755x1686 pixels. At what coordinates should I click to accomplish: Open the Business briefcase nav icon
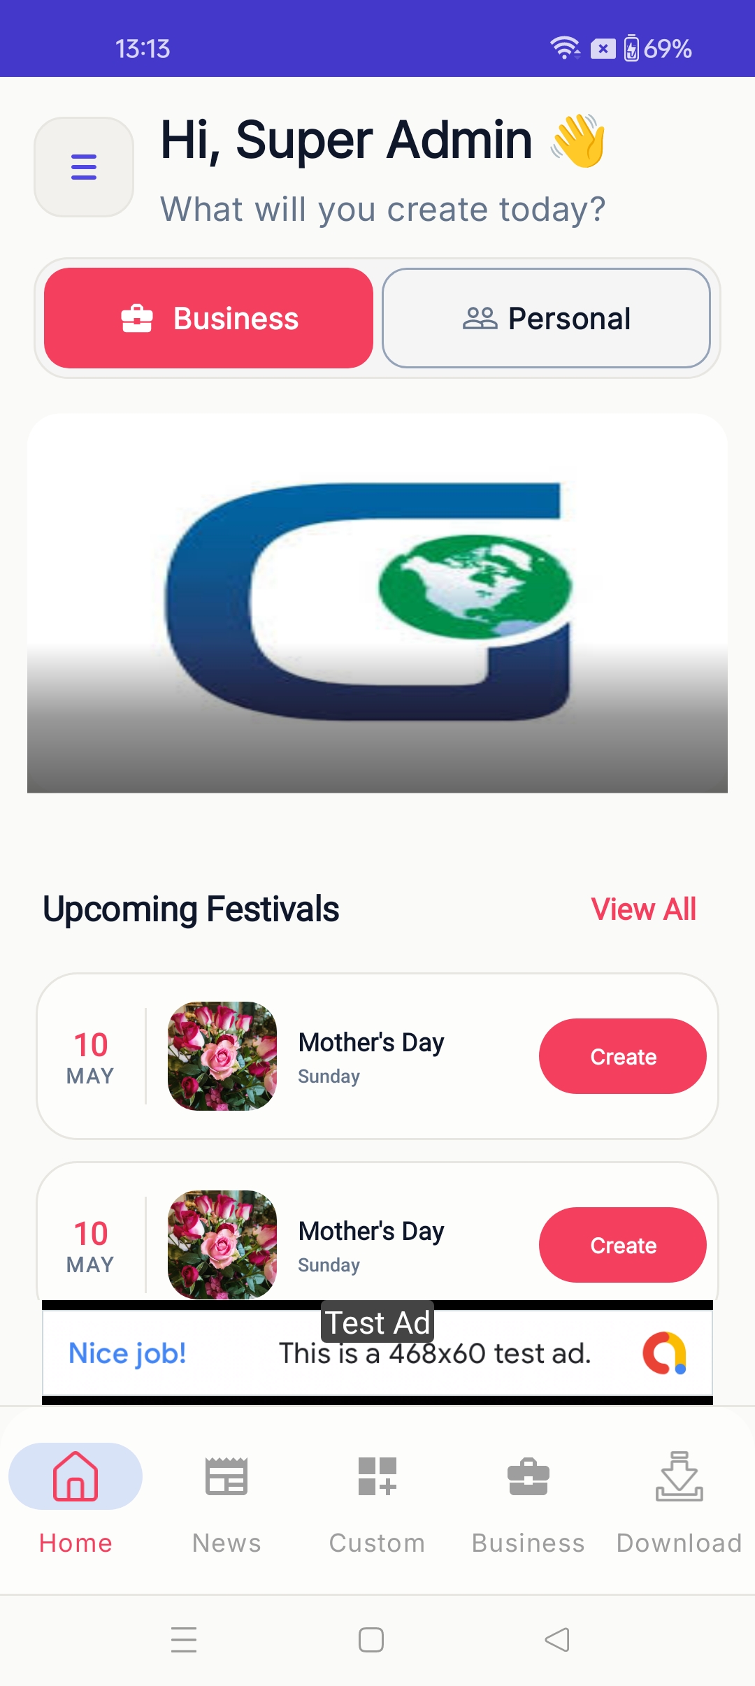pos(528,1476)
